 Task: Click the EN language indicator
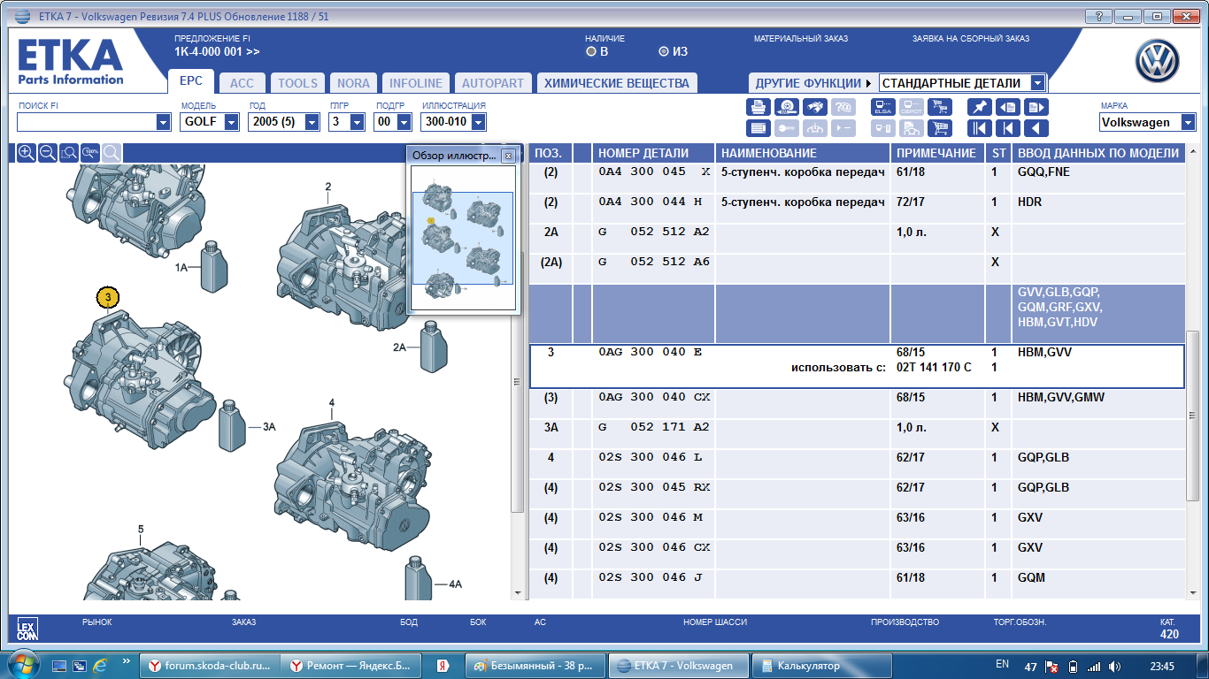click(x=1002, y=665)
